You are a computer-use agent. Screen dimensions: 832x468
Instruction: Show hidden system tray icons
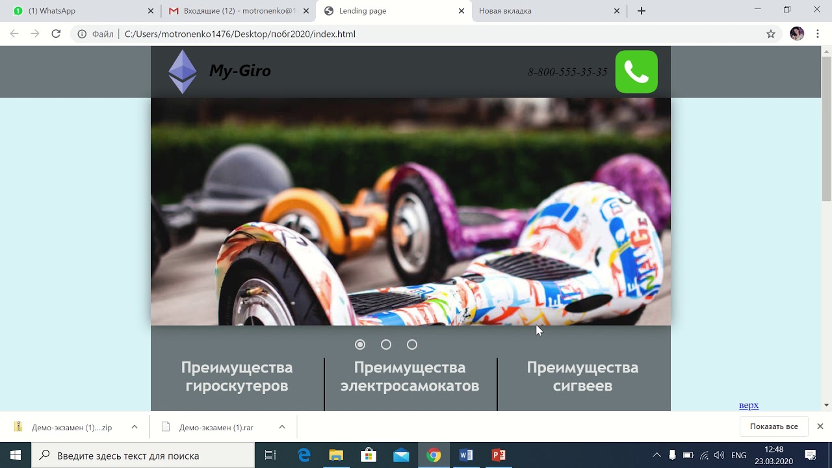tap(656, 455)
